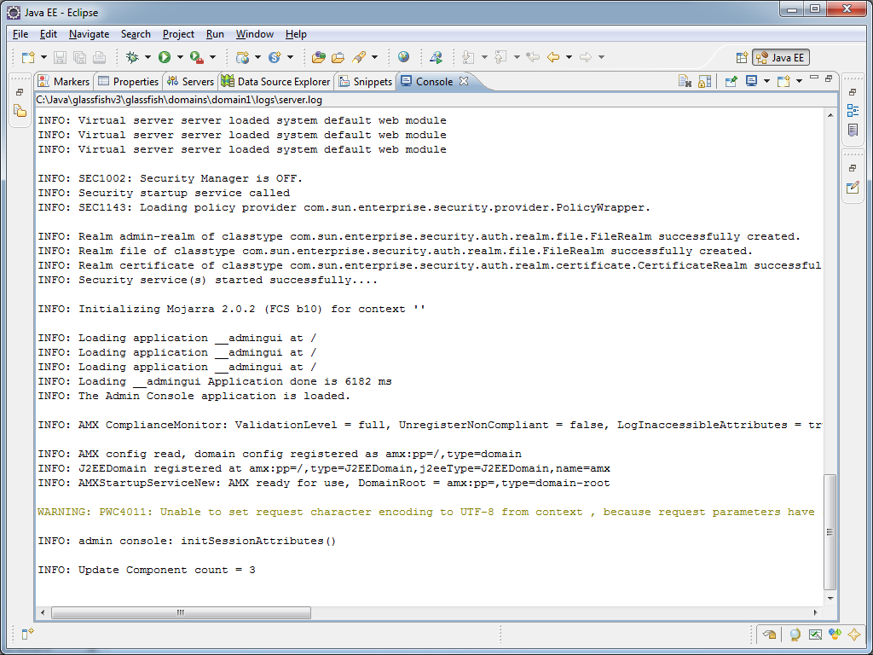Open the Window menu
Viewport: 873px width, 655px height.
tap(254, 34)
